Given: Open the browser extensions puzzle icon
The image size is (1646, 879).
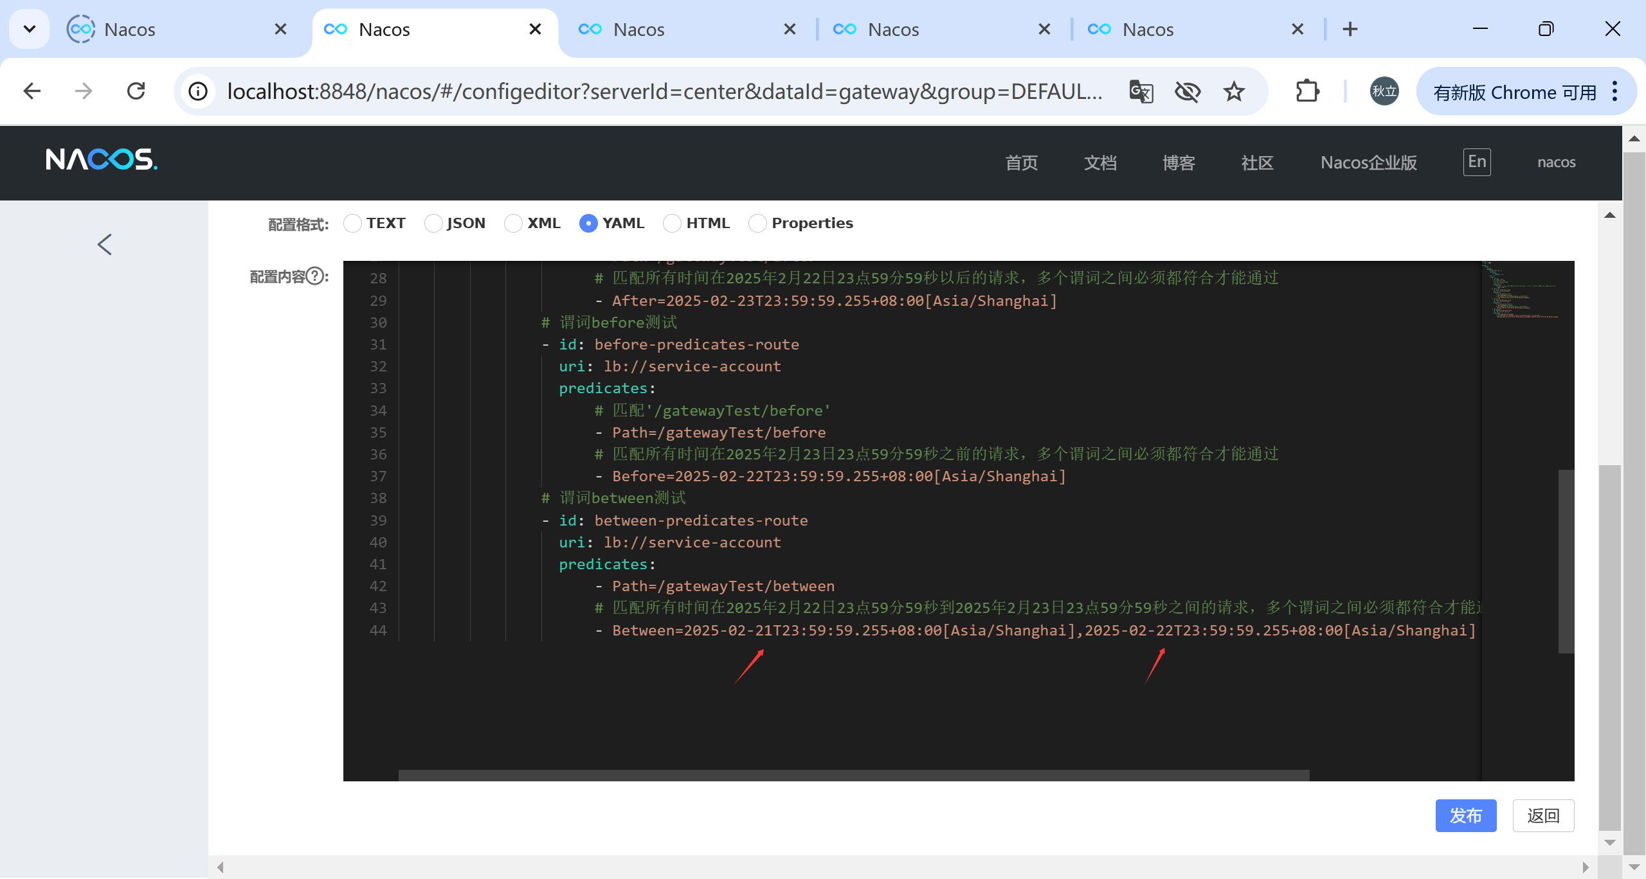Looking at the screenshot, I should click(x=1307, y=91).
